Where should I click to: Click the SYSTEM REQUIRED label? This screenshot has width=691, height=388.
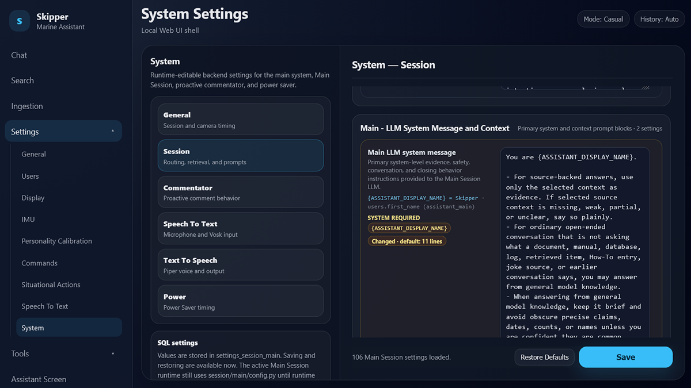point(394,218)
